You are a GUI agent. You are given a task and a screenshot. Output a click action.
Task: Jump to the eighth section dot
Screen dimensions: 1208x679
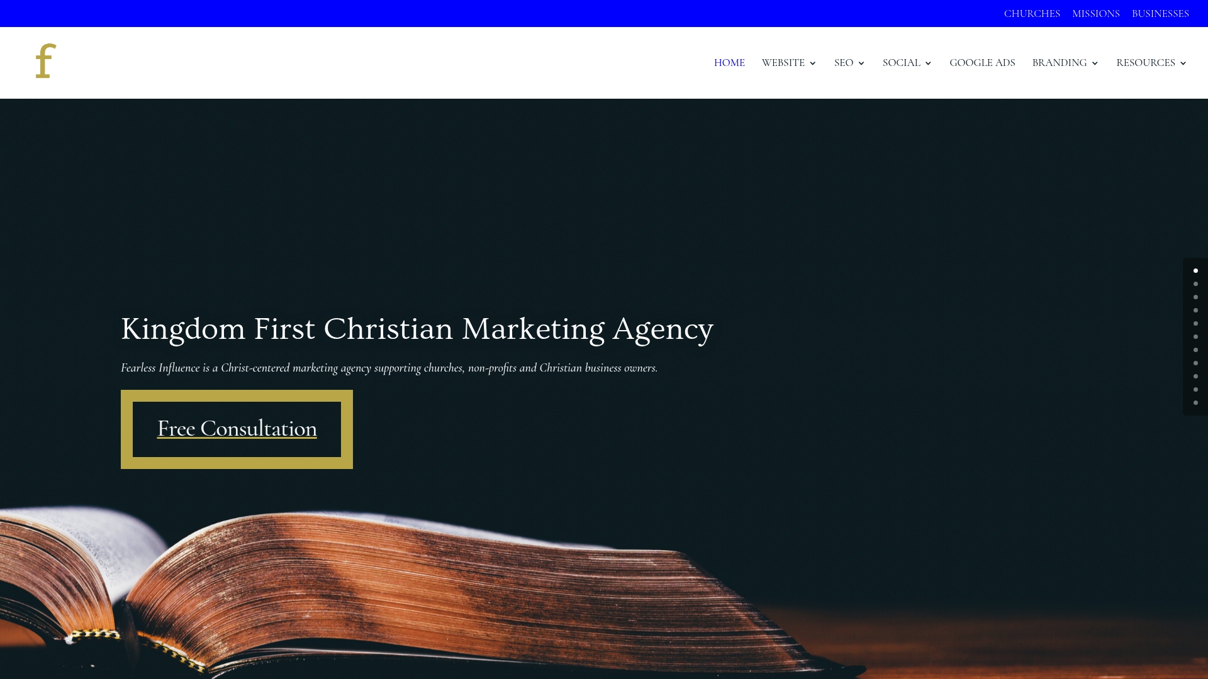pos(1195,363)
